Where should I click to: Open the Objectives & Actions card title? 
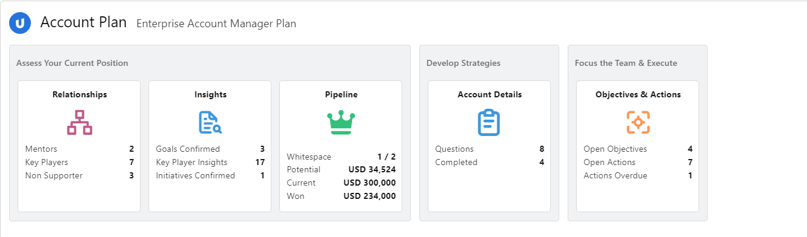[638, 94]
